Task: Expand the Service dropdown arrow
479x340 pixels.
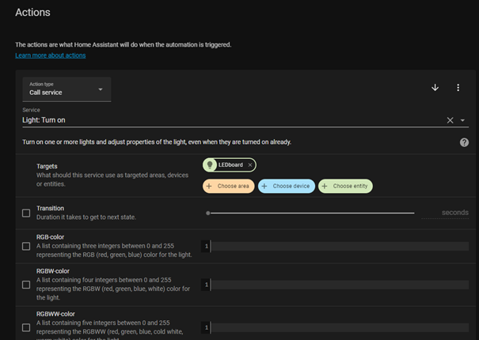Action: 463,120
